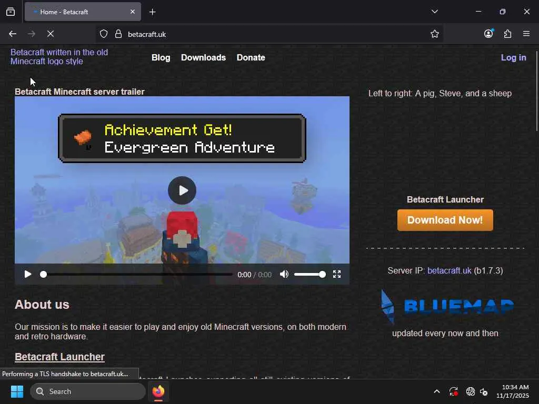The height and width of the screenshot is (404, 539).
Task: Open the Firefox View icon
Action: (x=11, y=12)
